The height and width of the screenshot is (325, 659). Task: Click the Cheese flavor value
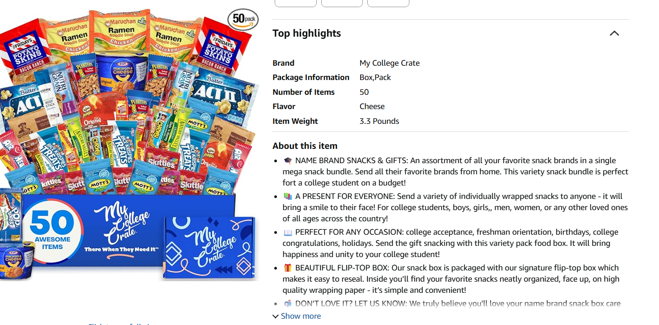pos(372,106)
